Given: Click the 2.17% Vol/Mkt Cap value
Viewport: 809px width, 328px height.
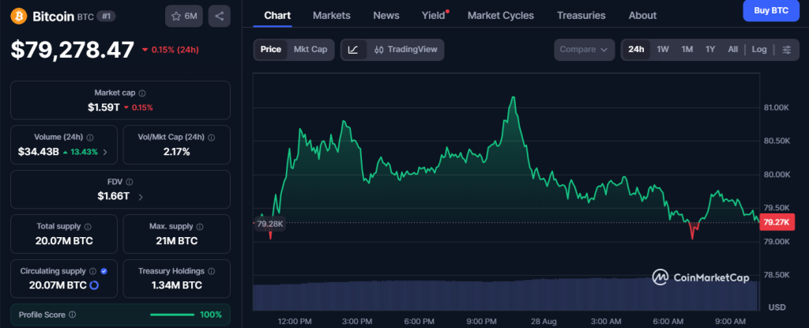Looking at the screenshot, I should click(x=176, y=152).
